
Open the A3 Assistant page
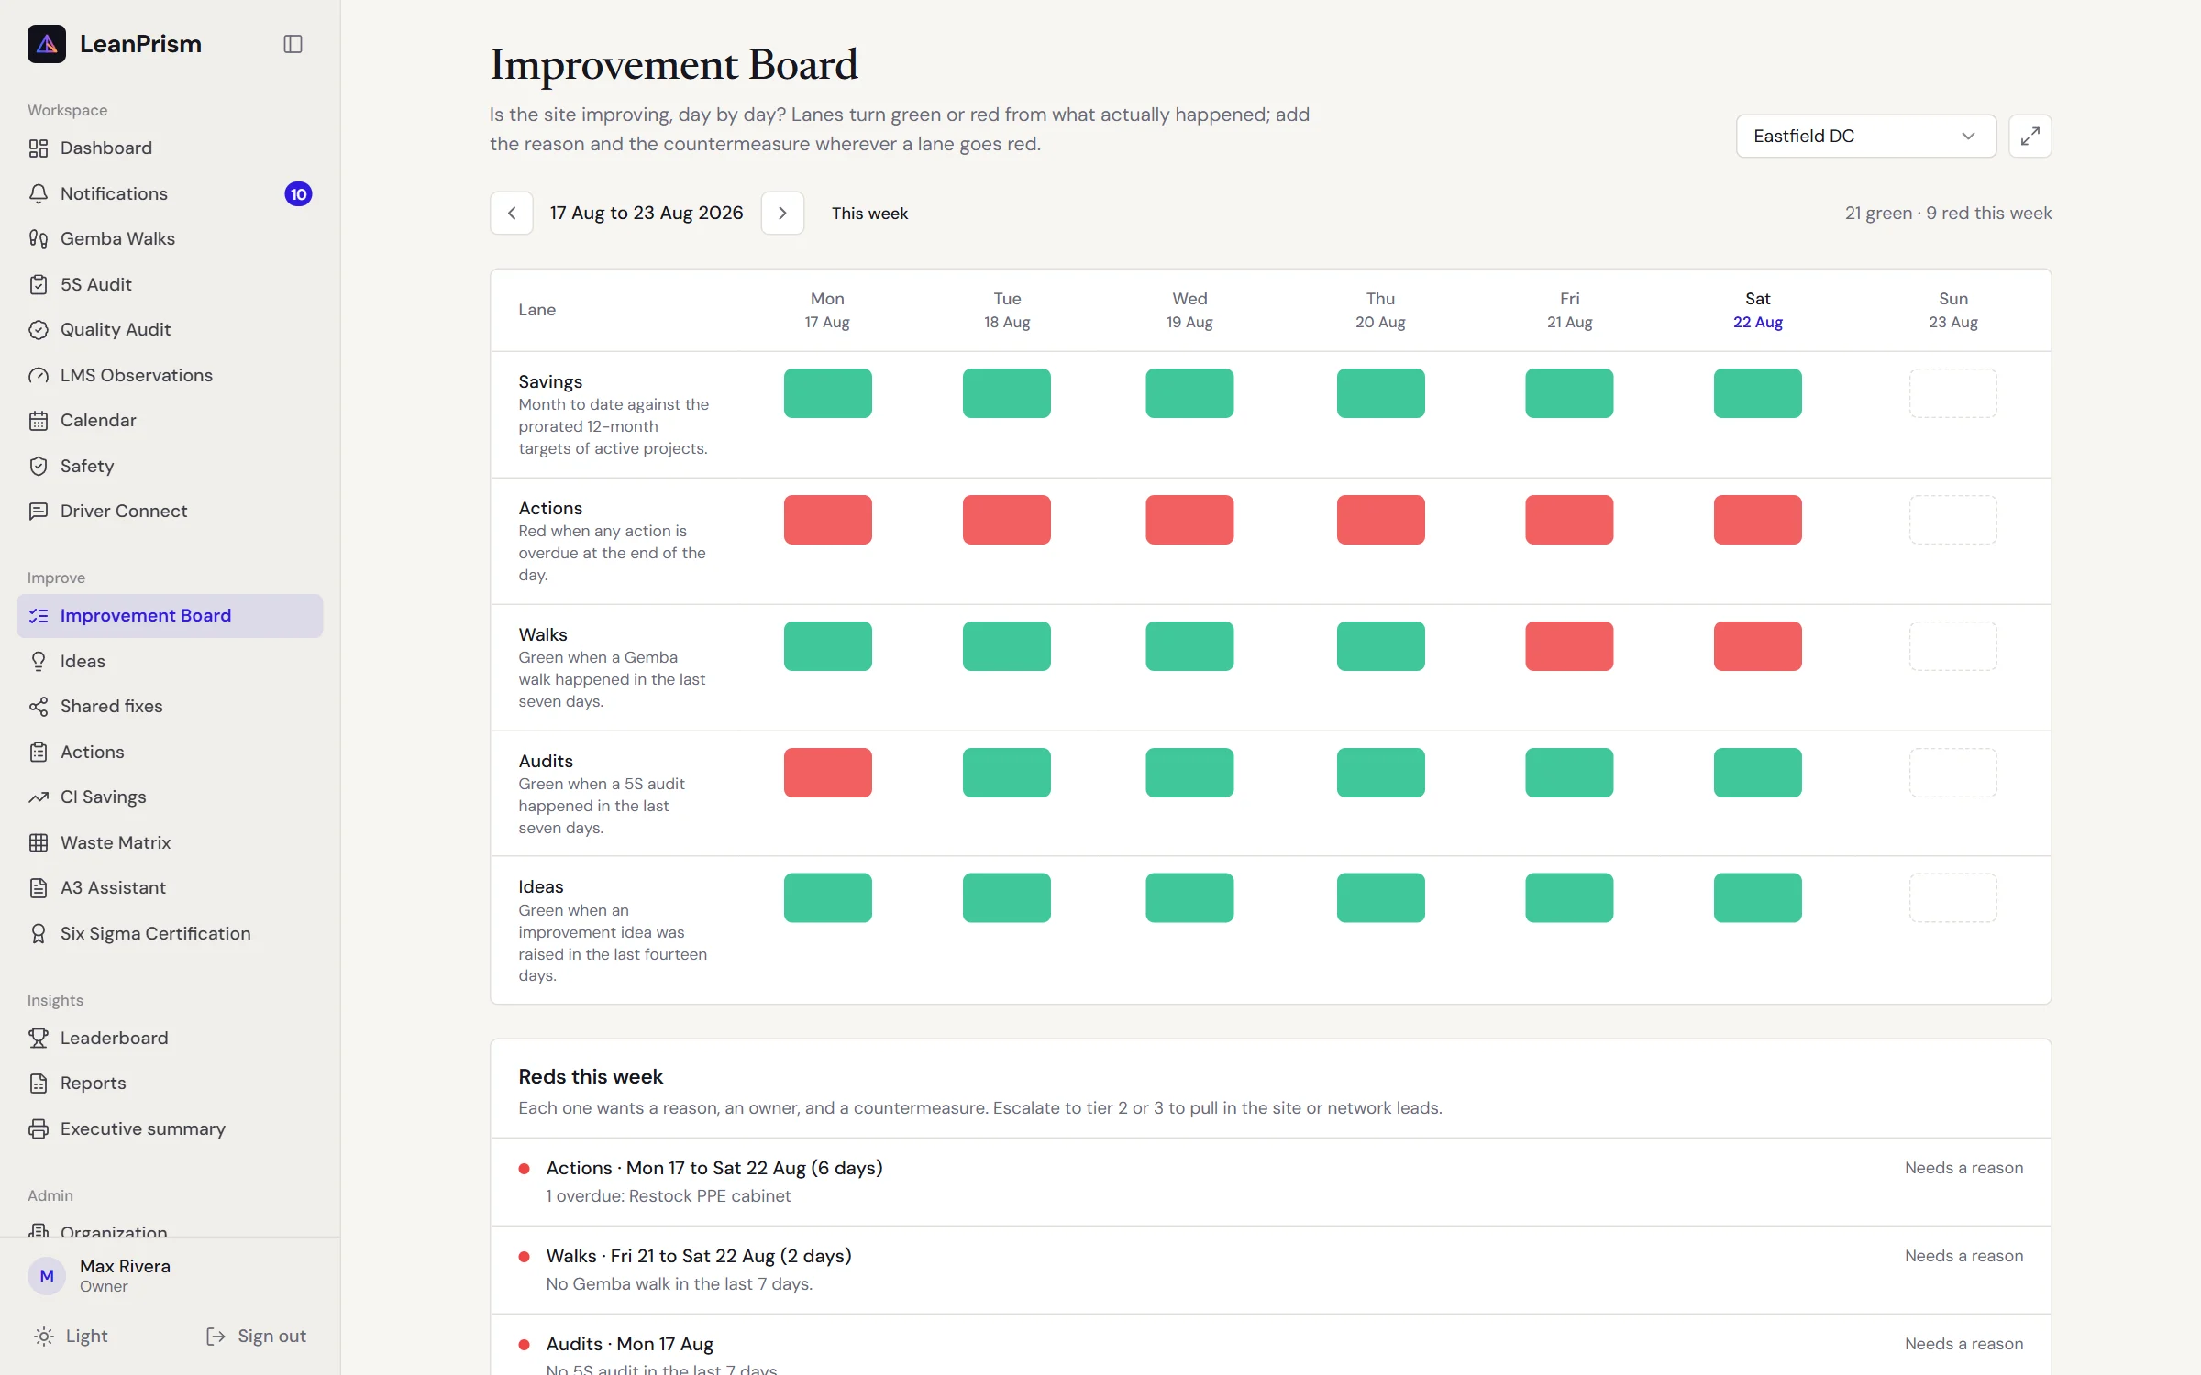point(170,887)
